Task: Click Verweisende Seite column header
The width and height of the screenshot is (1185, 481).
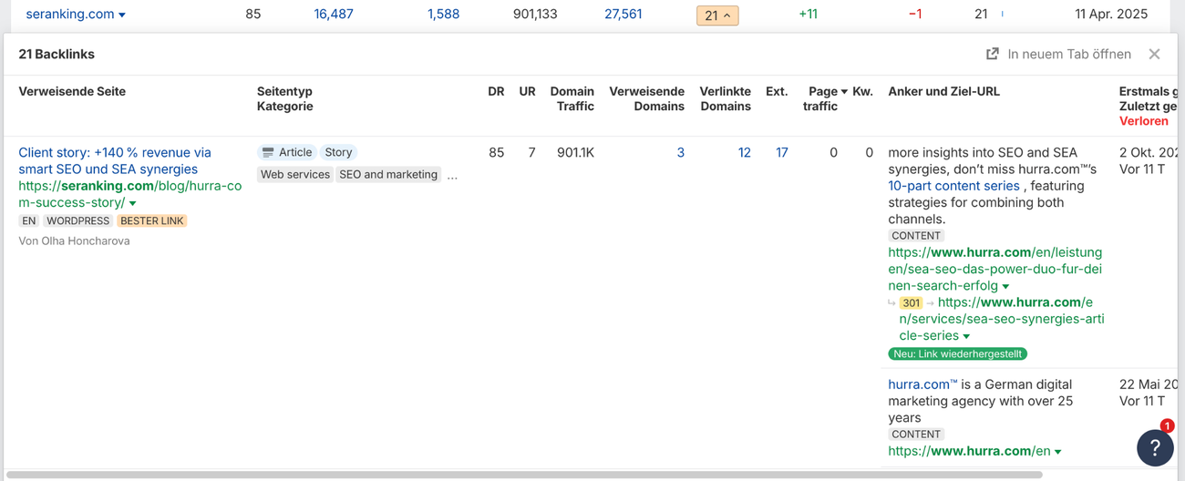Action: (x=72, y=91)
